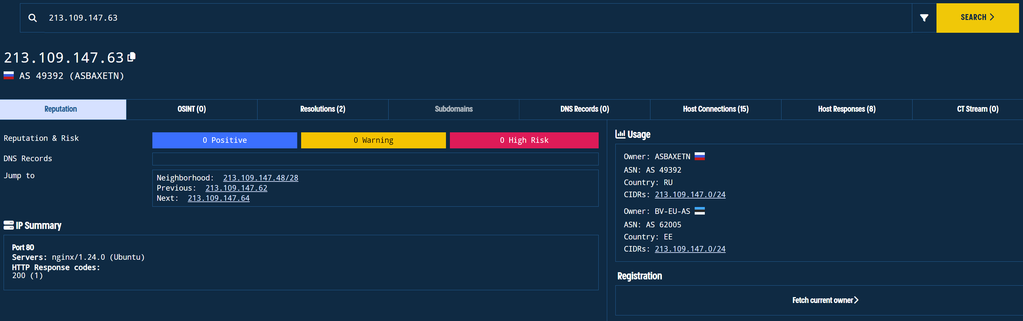Click the yellow SEARCH button
The image size is (1023, 321).
coord(977,18)
